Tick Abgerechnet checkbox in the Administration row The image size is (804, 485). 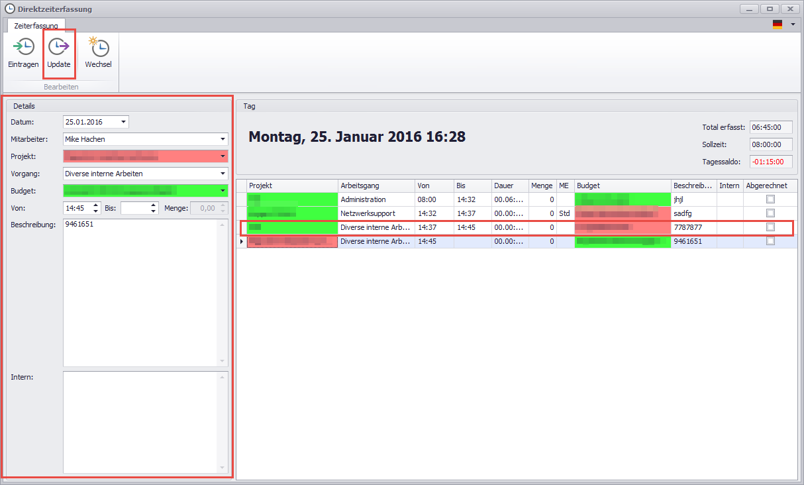tap(770, 199)
